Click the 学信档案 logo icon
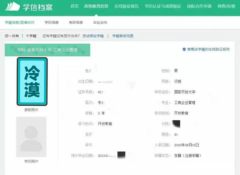The image size is (240, 175). 12,6
